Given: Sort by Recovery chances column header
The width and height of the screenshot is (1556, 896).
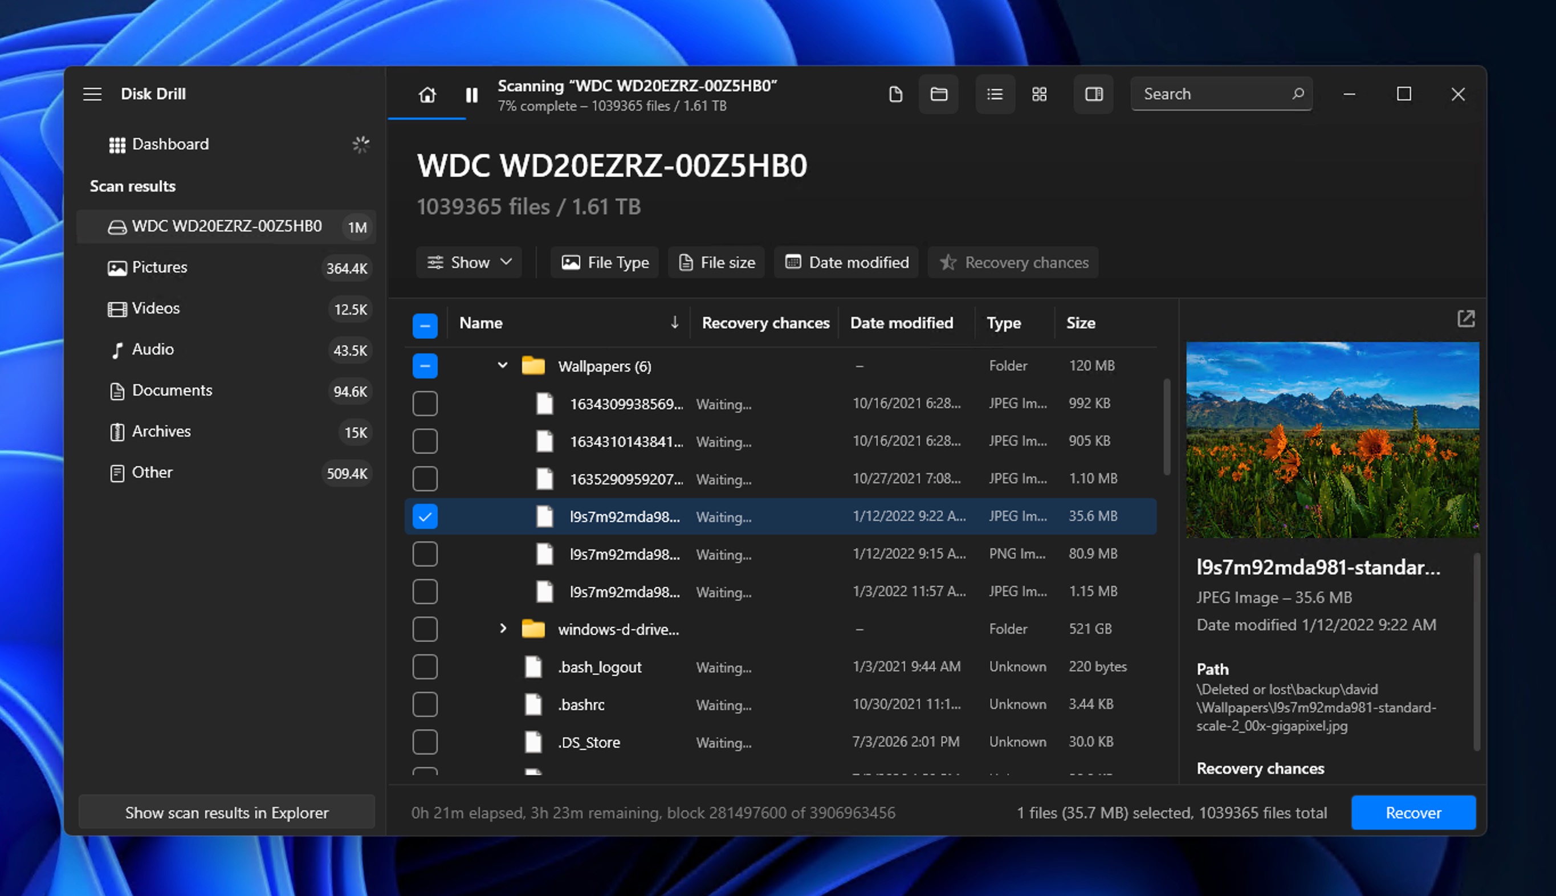Looking at the screenshot, I should (x=765, y=323).
